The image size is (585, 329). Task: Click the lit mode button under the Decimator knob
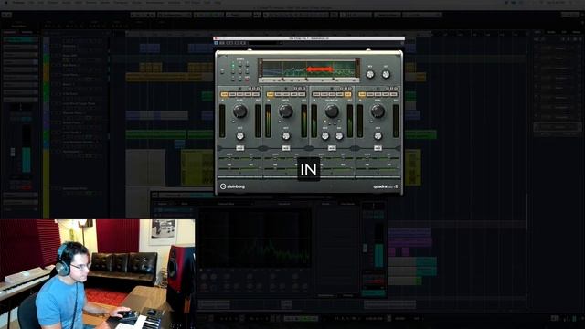[325, 122]
